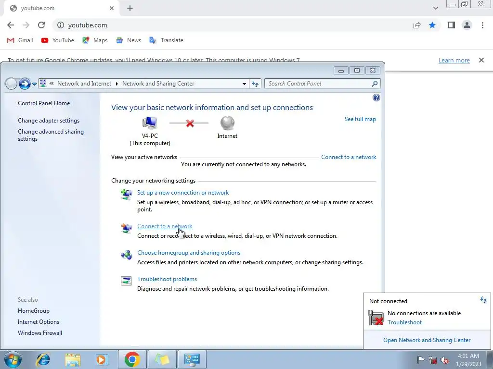The height and width of the screenshot is (369, 493).
Task: Switch to Control Panel taskbar button
Action: [x=192, y=359]
